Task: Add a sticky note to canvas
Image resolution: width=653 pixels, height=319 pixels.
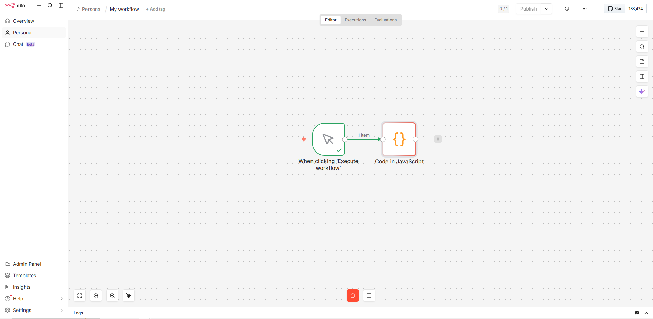Action: (642, 61)
